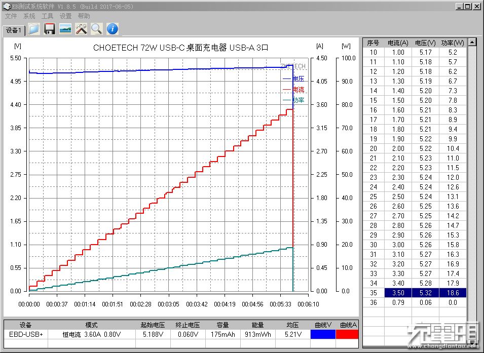484x353 pixels.
Task: Select table row with power 6.2
Action: [x=415, y=71]
